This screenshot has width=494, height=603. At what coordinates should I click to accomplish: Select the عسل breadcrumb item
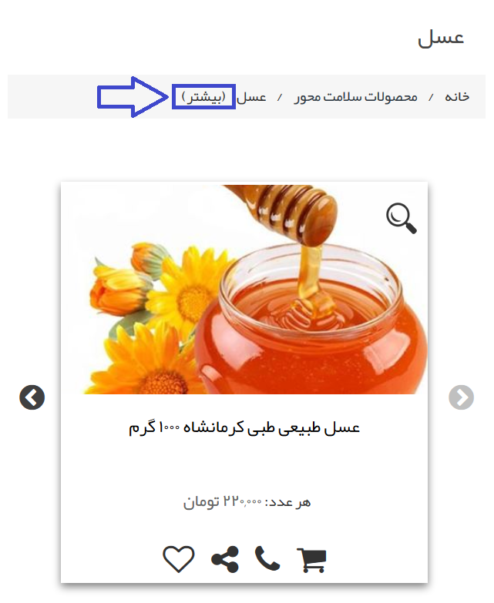tap(251, 97)
